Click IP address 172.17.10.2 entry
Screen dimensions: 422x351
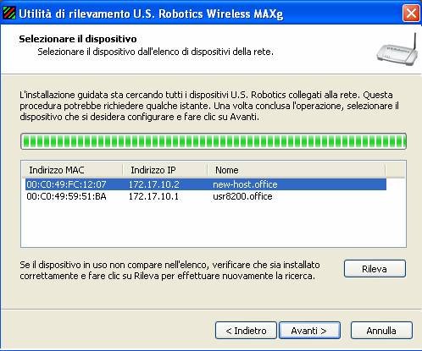153,184
